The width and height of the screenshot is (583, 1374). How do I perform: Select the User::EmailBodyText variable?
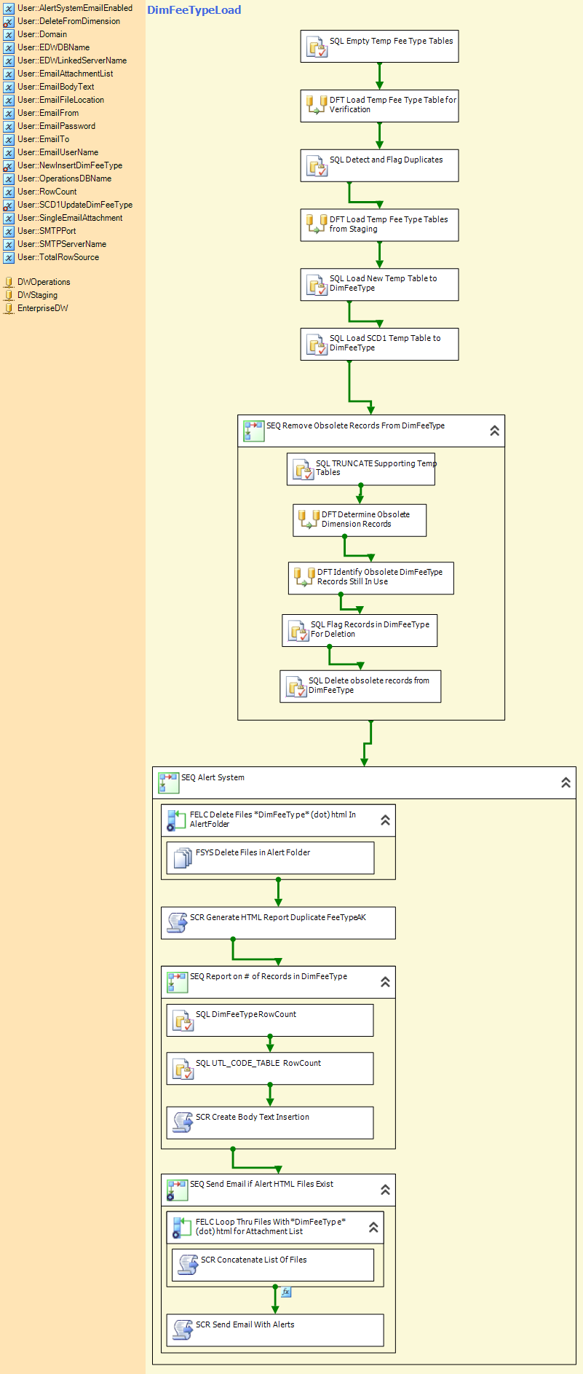pyautogui.click(x=56, y=87)
